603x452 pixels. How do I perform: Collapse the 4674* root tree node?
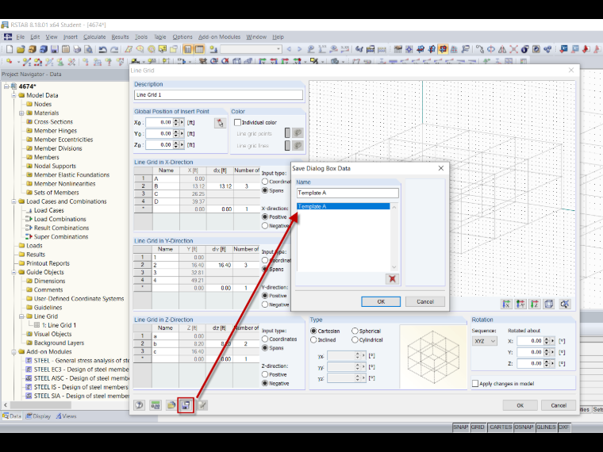coord(6,86)
